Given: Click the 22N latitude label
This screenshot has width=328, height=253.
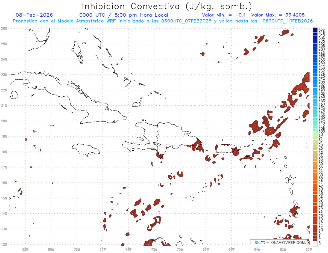Looking at the screenshot, I should (x=4, y=90).
